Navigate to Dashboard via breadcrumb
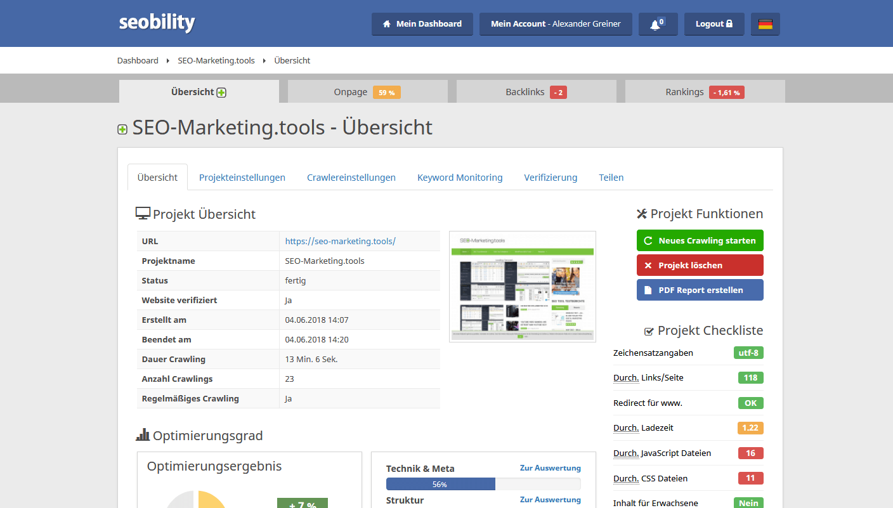This screenshot has height=508, width=893. [x=138, y=60]
